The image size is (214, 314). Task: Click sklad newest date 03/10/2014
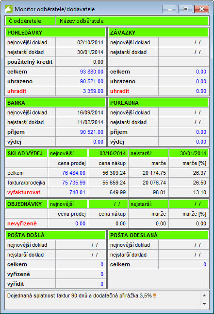tap(113, 154)
